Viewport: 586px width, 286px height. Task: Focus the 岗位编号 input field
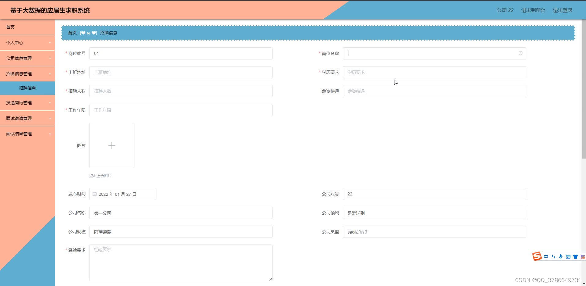coord(181,53)
